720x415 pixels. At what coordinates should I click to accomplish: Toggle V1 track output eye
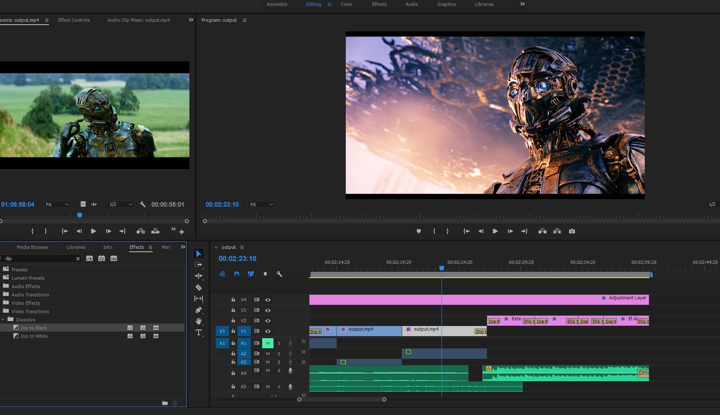click(x=268, y=331)
